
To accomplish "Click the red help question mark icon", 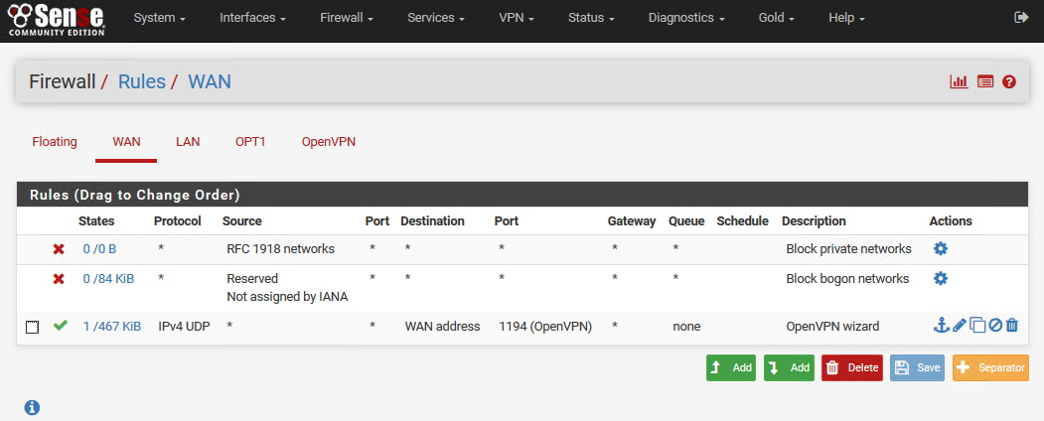I will (x=1009, y=81).
